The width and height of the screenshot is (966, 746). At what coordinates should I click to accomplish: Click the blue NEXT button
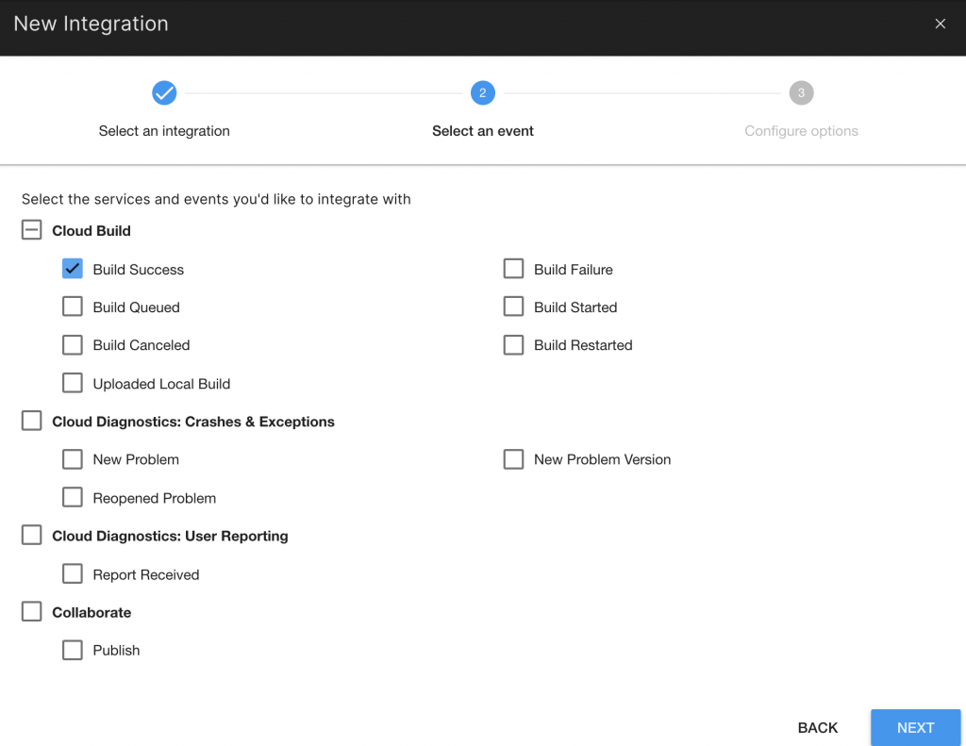[x=915, y=727]
